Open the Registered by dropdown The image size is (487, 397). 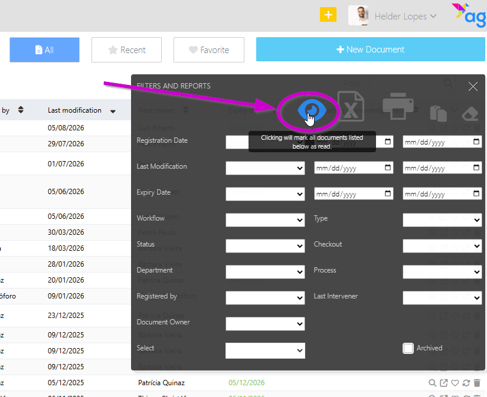265,298
